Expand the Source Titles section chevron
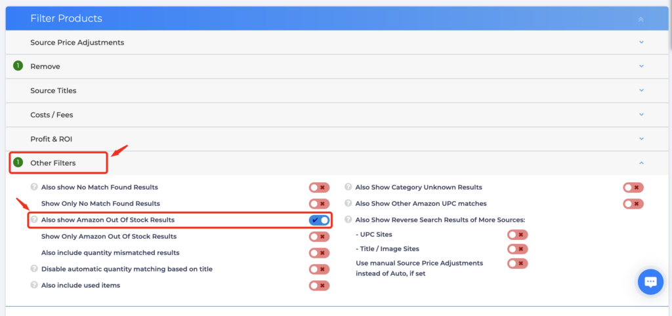 (641, 90)
